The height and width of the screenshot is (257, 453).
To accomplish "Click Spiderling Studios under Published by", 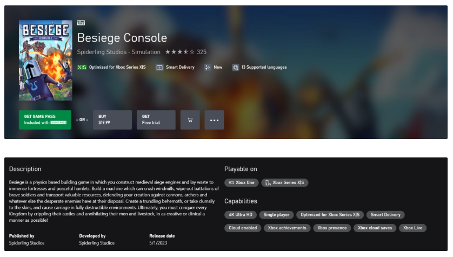I will [26, 243].
